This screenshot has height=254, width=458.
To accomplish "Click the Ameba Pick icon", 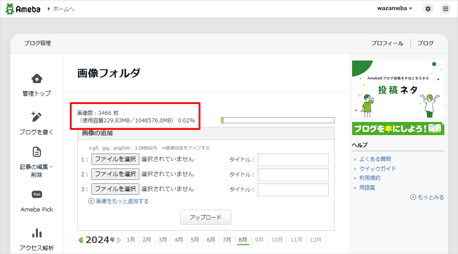I will [37, 194].
